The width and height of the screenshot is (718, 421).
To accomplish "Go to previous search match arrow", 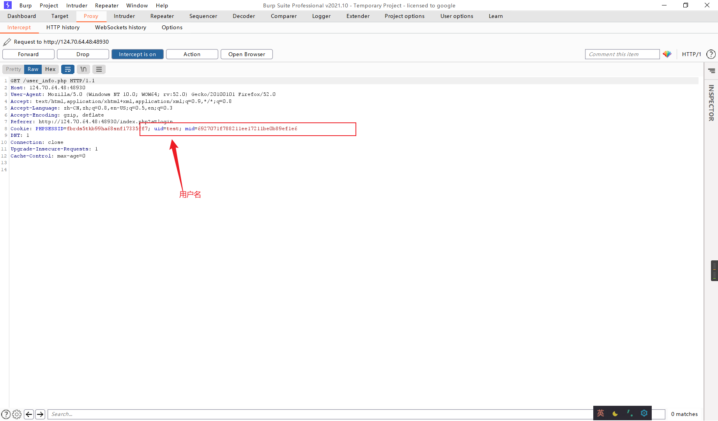I will pyautogui.click(x=29, y=414).
